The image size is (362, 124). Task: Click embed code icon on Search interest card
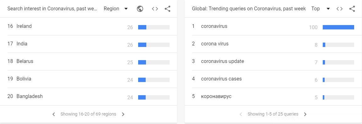click(x=155, y=9)
